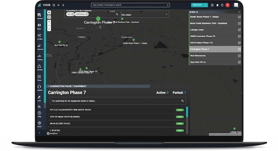The width and height of the screenshot is (278, 151).
Task: Select Lafarge Lloyd in sites list
Action: pyautogui.click(x=215, y=30)
